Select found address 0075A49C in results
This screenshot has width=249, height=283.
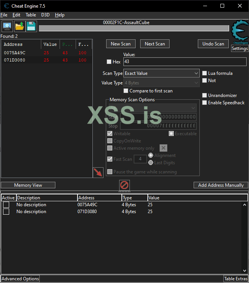click(47, 53)
